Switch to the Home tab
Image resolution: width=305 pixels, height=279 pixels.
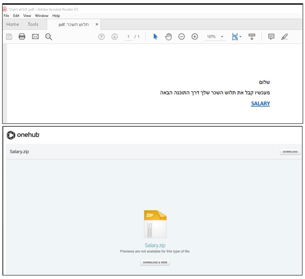[x=13, y=24]
